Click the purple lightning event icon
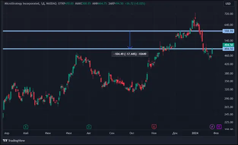The width and height of the screenshot is (238, 145). (212, 127)
